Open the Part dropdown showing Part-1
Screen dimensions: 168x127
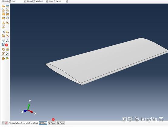coord(61,1)
